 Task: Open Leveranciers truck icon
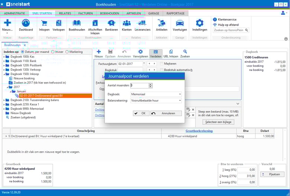(x=142, y=23)
